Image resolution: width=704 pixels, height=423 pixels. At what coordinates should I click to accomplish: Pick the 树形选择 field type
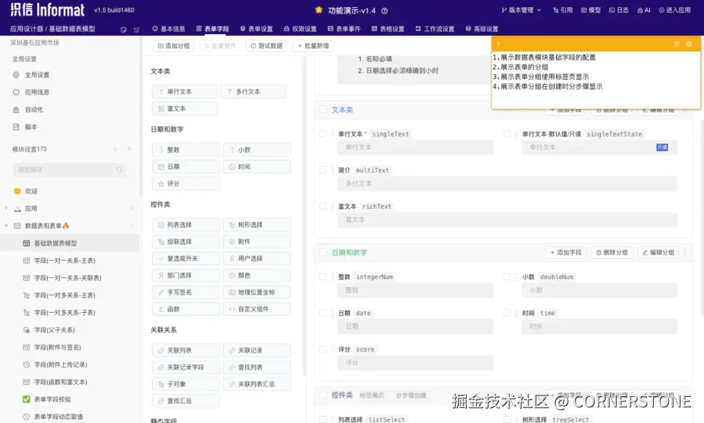tap(257, 225)
